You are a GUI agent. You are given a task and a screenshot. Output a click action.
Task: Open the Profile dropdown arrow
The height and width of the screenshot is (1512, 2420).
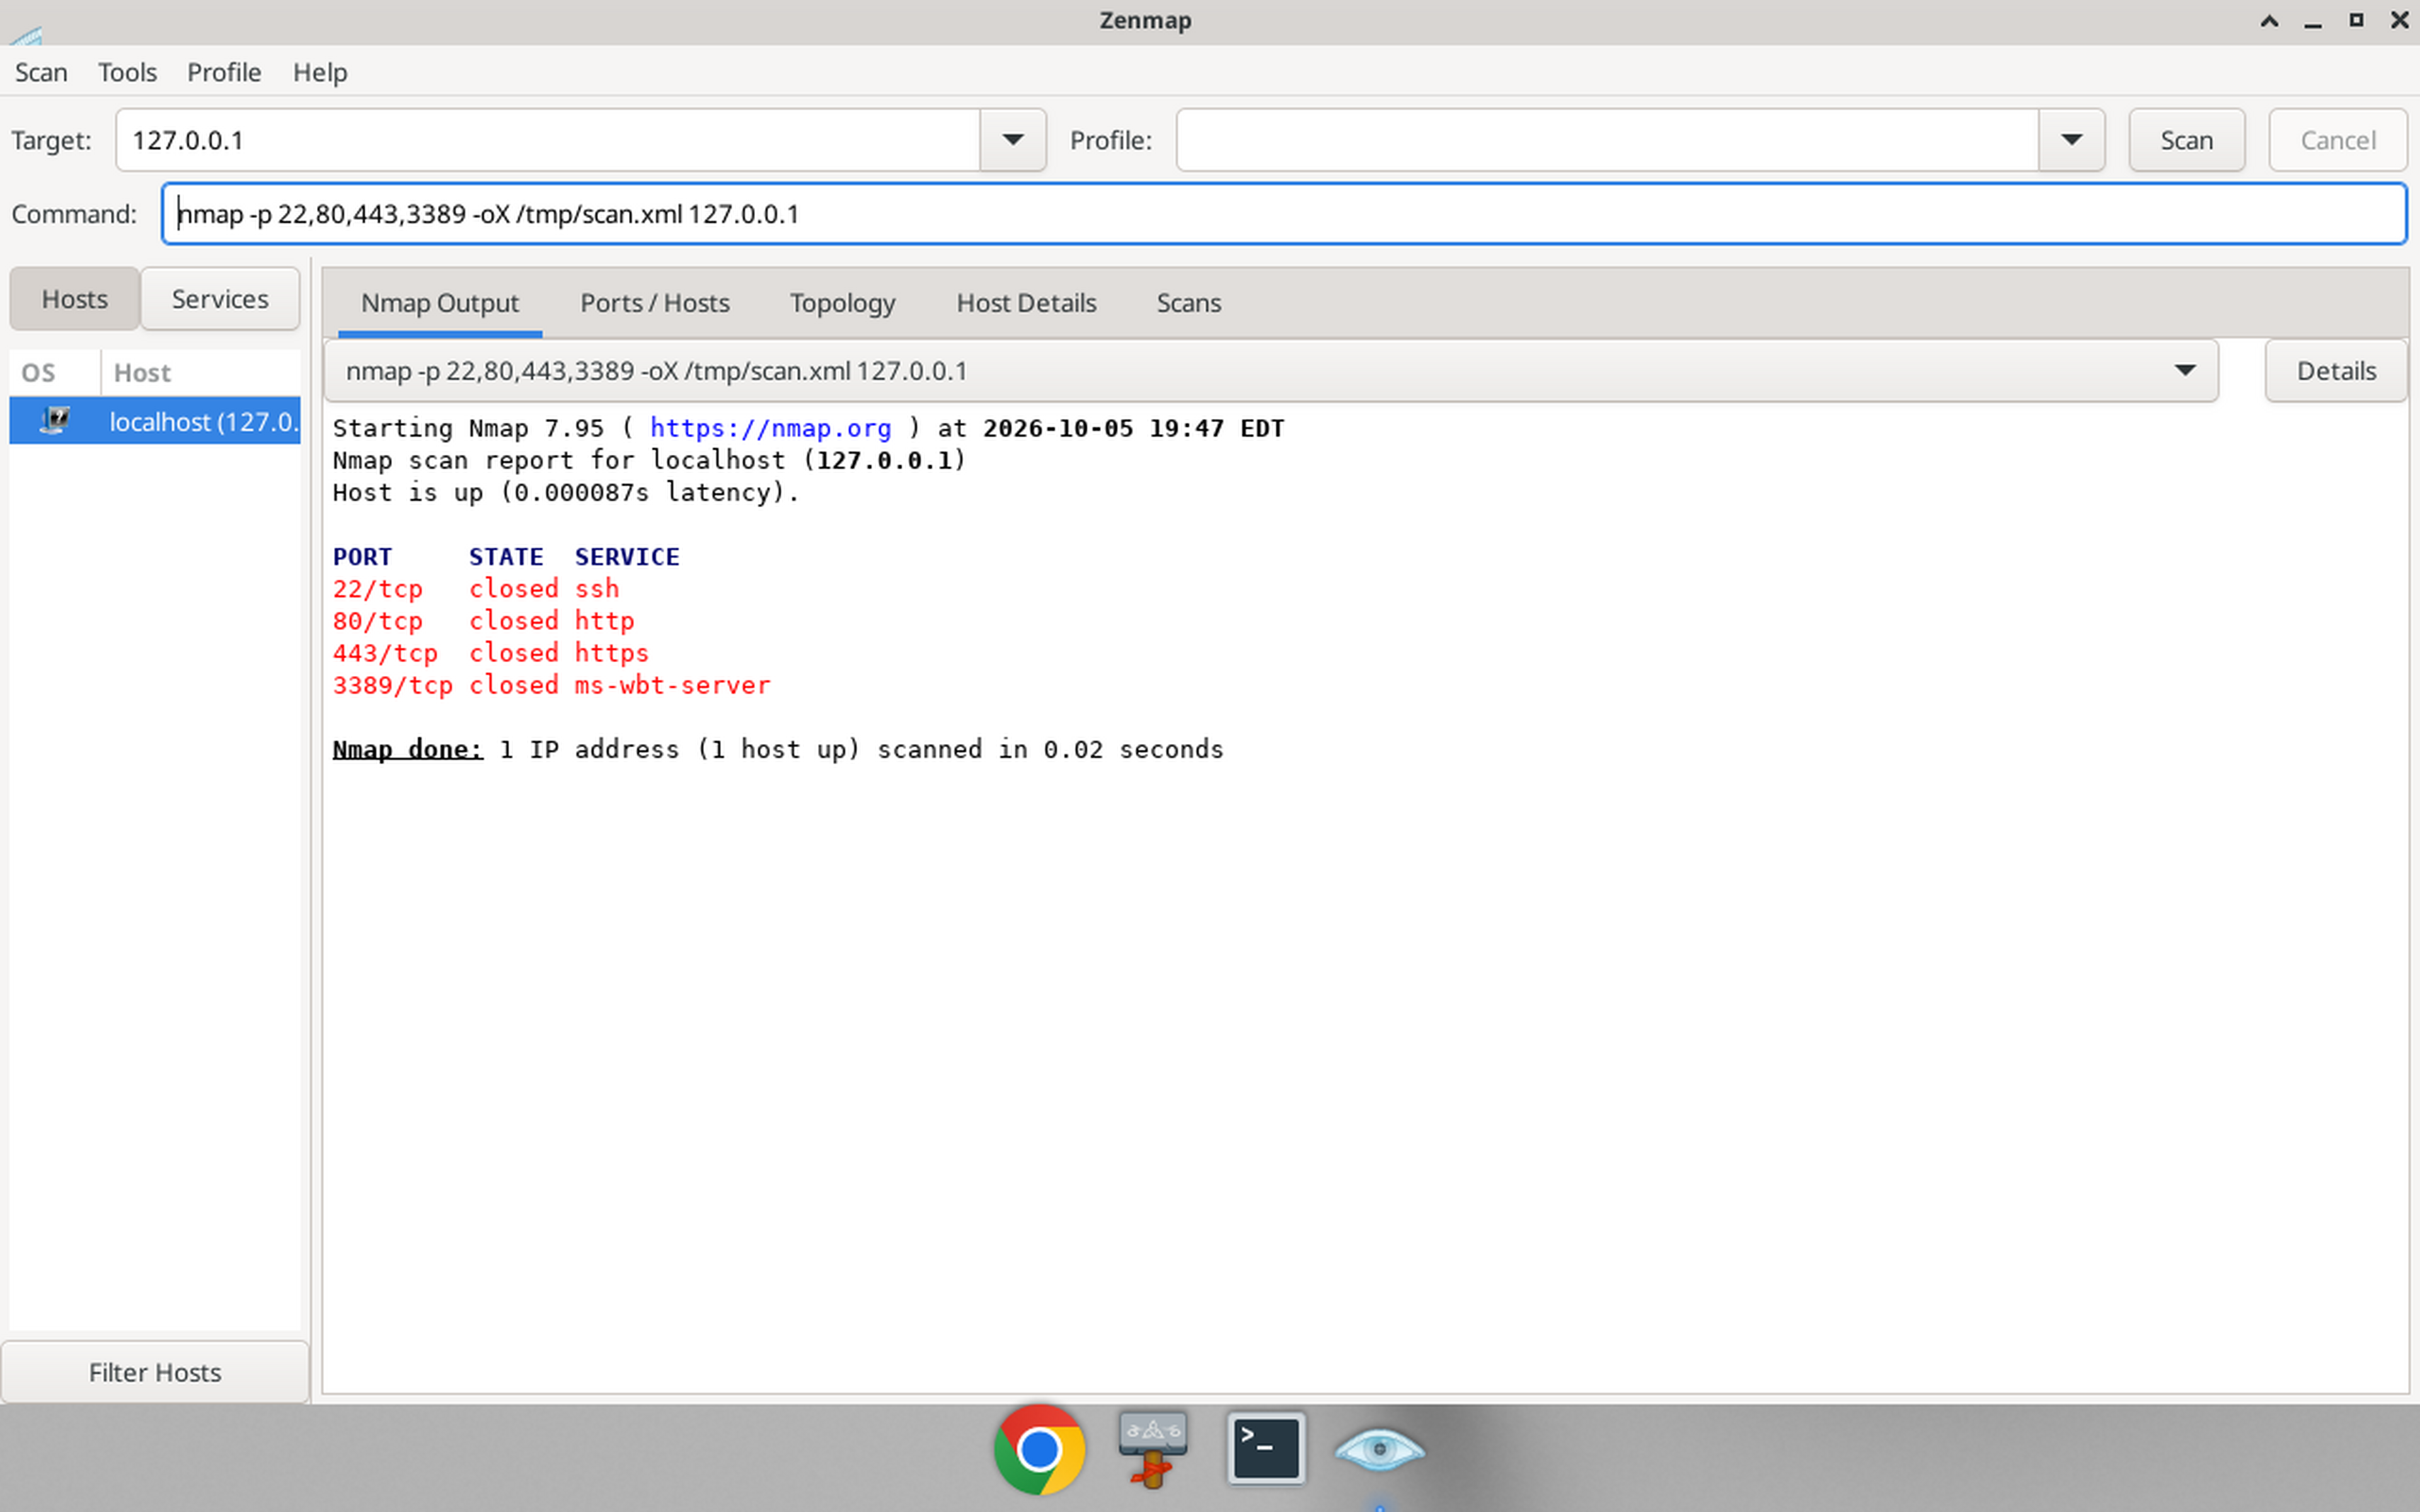pyautogui.click(x=2071, y=140)
